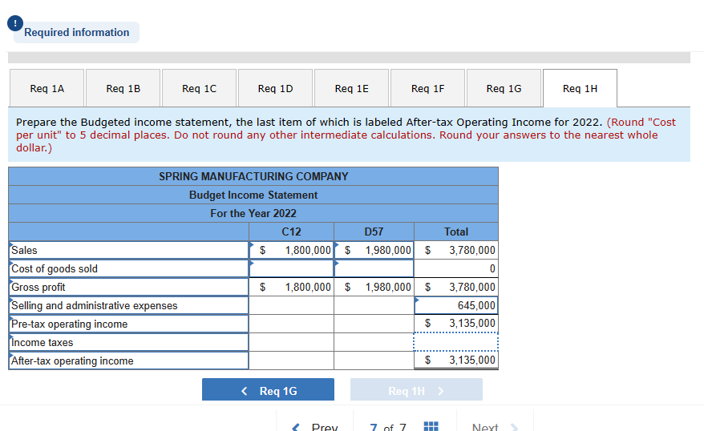Image resolution: width=704 pixels, height=431 pixels.
Task: Open the Sales row label dropdown
Action: 128,250
